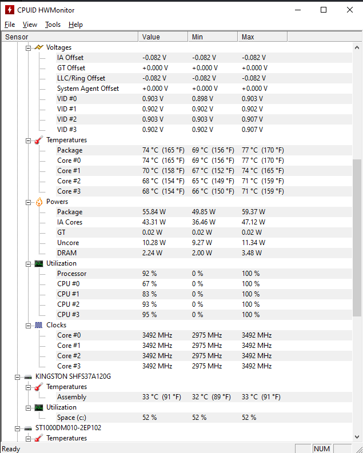Collapse the Clocks tree node
The width and height of the screenshot is (363, 453).
click(x=28, y=325)
